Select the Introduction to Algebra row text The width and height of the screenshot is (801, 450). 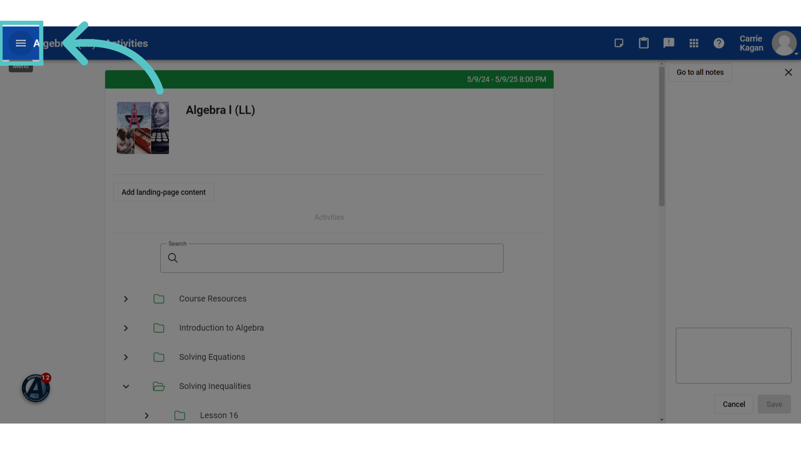click(x=221, y=328)
